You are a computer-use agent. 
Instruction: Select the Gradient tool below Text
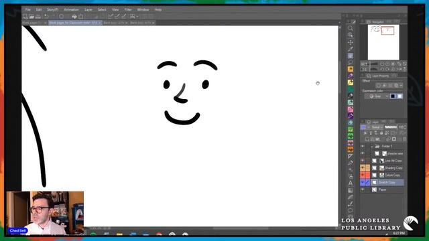coord(350,190)
